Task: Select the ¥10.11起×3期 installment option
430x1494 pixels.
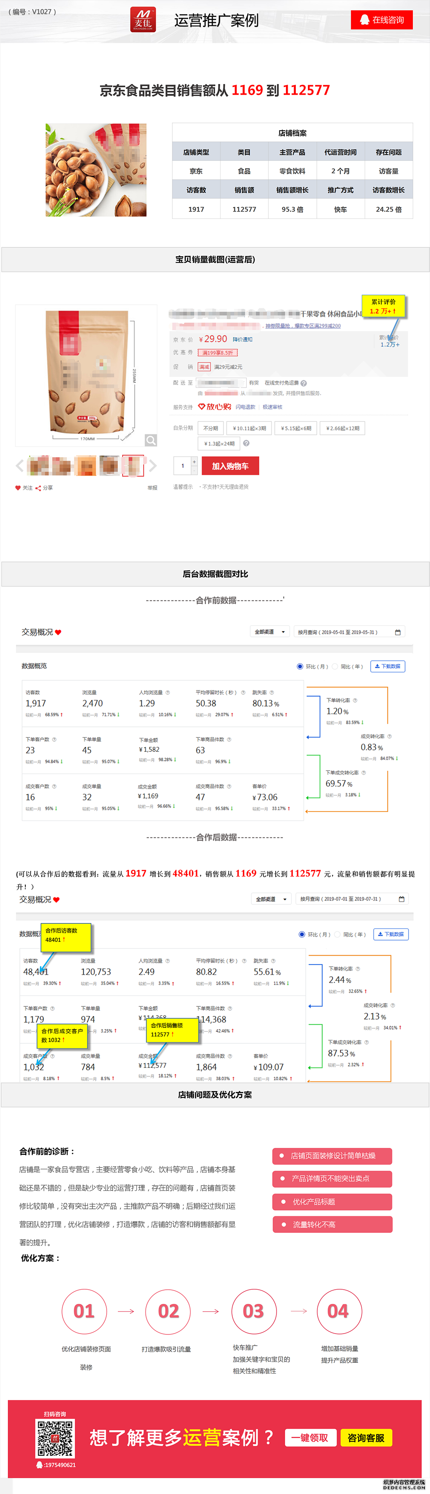Action: 249,429
